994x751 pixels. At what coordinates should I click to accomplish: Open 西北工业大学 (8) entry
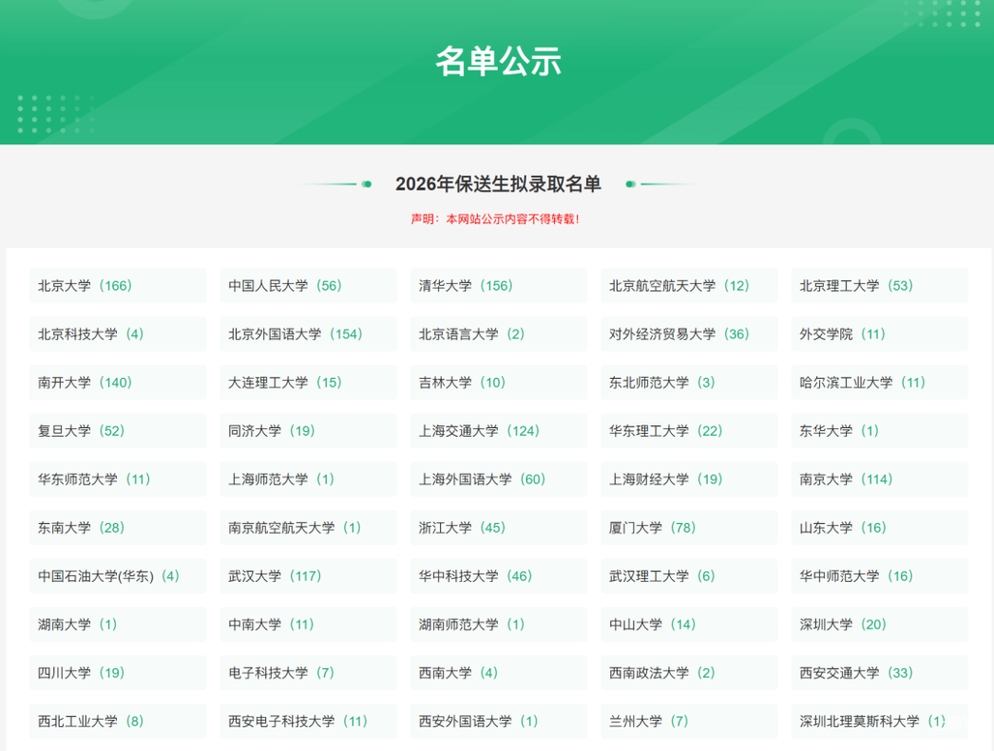pos(118,721)
